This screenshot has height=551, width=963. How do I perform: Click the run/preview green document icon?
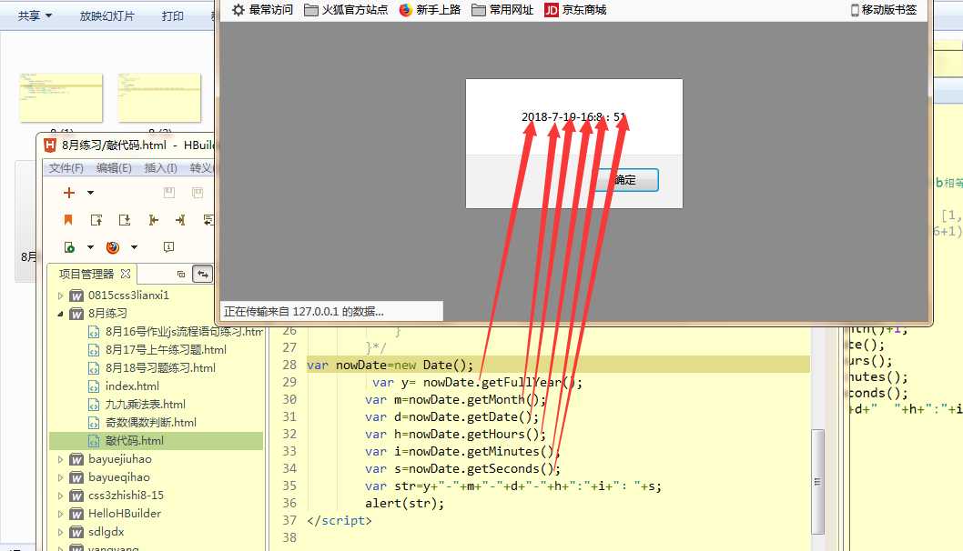click(x=69, y=247)
